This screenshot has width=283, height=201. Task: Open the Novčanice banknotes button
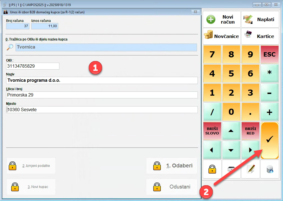click(222, 36)
